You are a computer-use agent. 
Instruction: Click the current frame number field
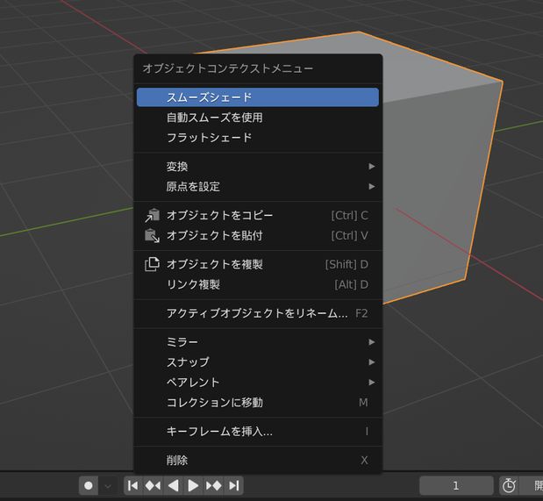point(455,485)
